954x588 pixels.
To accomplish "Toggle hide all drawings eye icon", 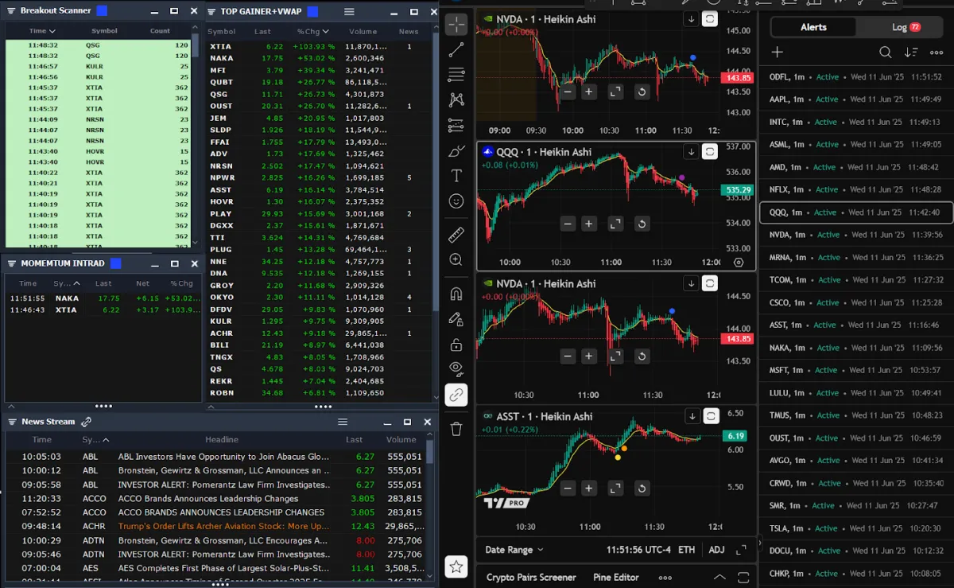I will pos(456,368).
